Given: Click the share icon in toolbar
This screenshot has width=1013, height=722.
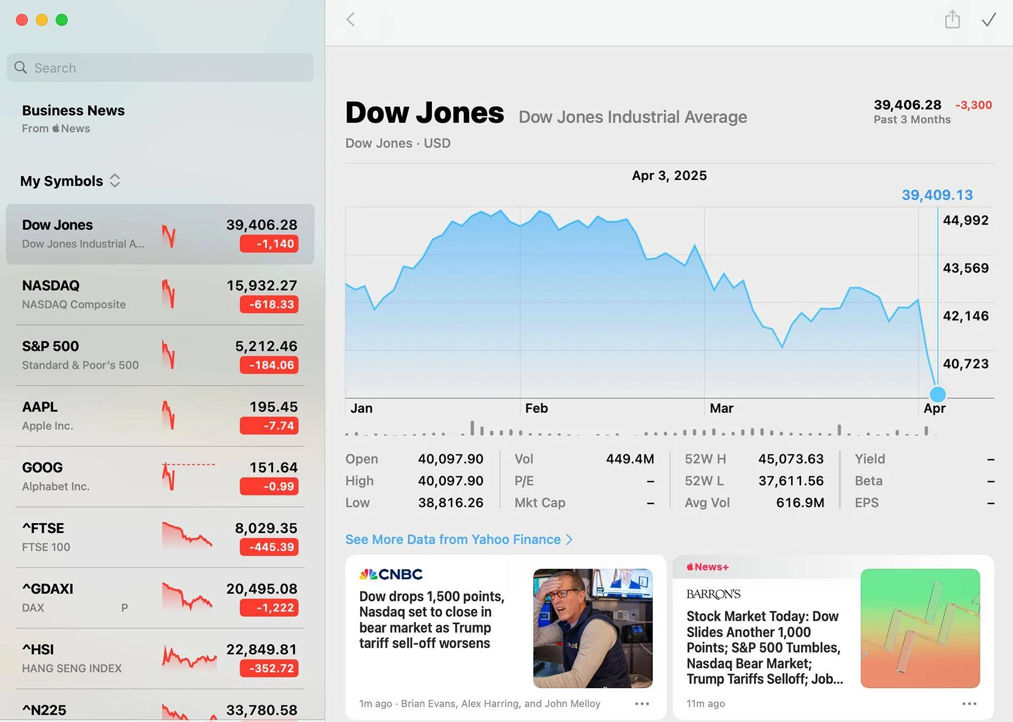Looking at the screenshot, I should pyautogui.click(x=952, y=19).
